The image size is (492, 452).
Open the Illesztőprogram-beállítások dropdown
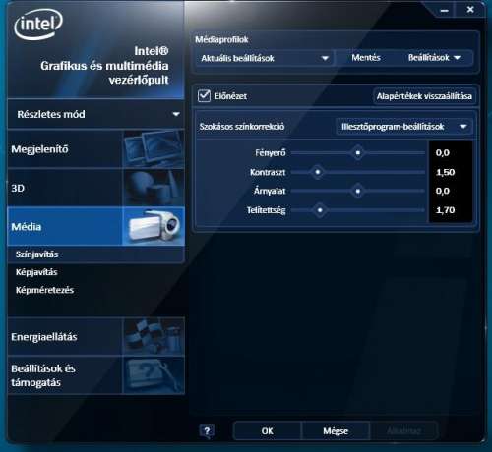tap(404, 127)
